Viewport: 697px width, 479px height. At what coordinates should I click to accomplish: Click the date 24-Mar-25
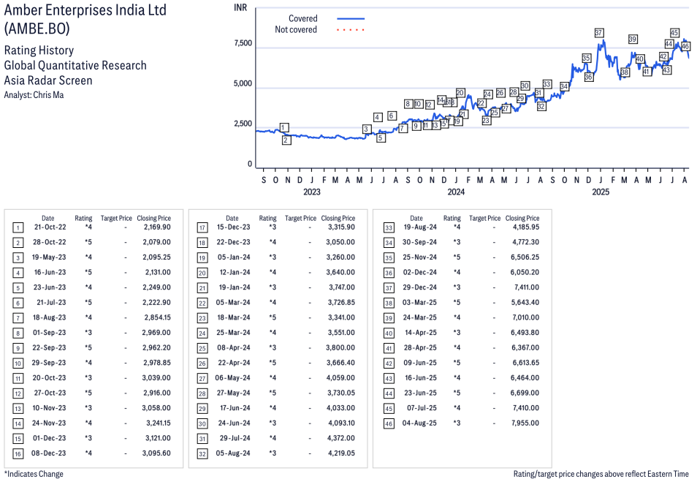419,317
